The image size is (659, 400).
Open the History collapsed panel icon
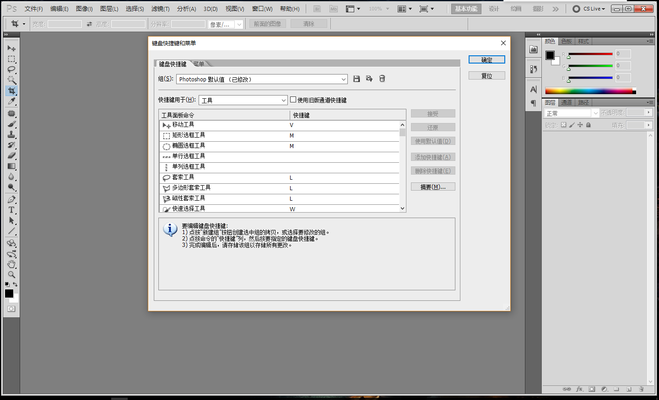[533, 69]
